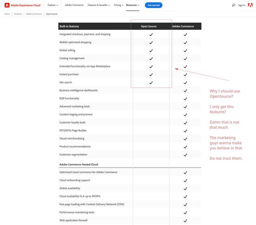Click Open Source checkmark for Instant purchase

(x=151, y=74)
